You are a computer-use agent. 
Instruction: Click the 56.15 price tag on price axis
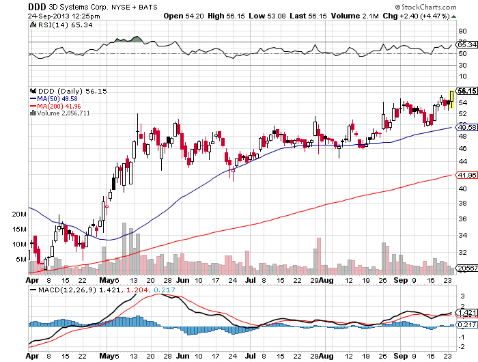[x=467, y=92]
